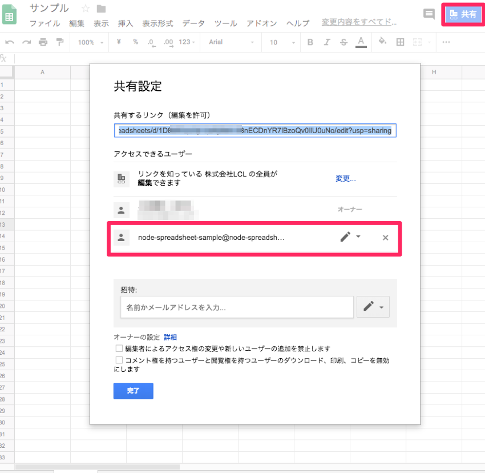Image resolution: width=485 pixels, height=473 pixels.
Task: Open the text color picker
Action: click(x=361, y=42)
